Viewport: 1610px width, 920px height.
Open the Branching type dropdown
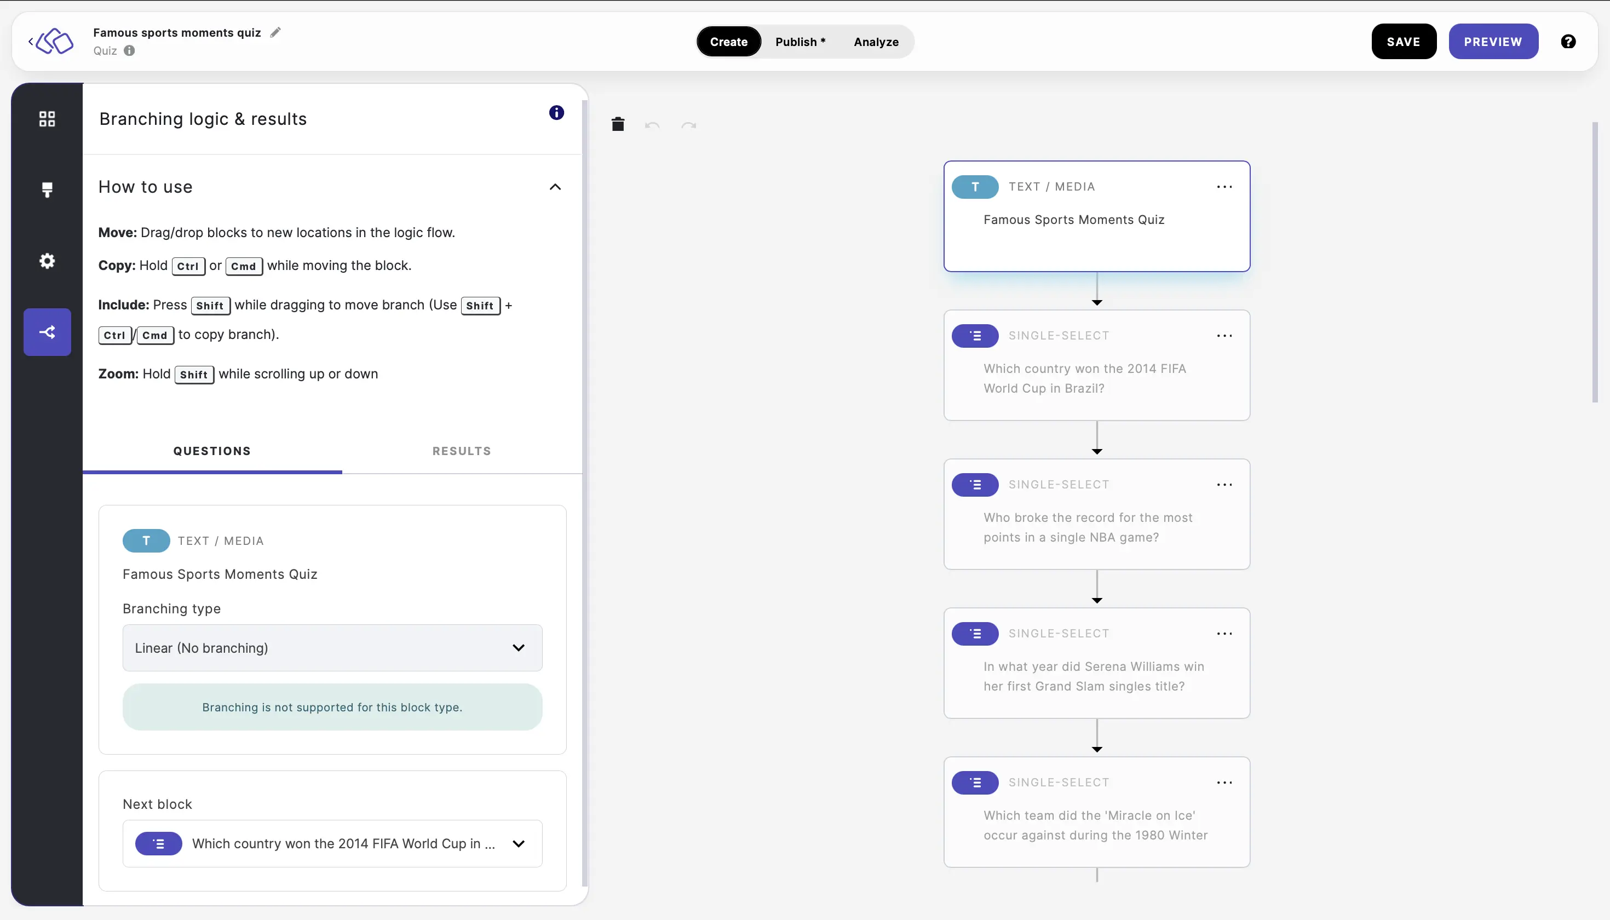coord(332,648)
